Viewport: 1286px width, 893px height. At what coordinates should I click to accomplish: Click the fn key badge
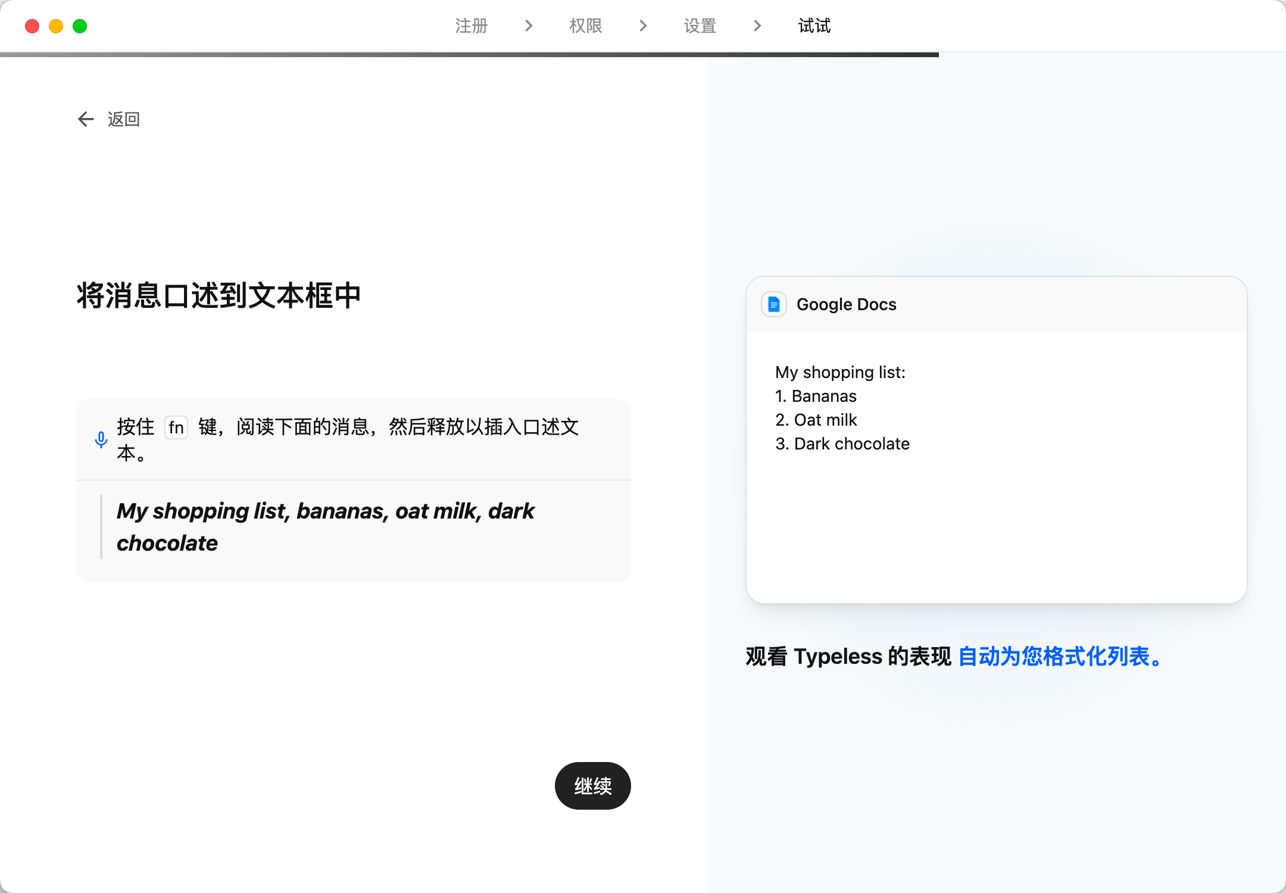pos(176,427)
